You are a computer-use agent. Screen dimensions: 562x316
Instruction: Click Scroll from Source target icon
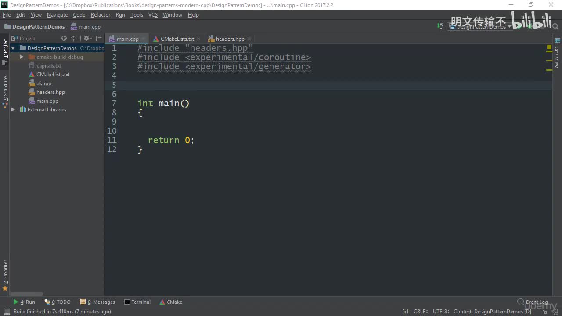(x=64, y=39)
